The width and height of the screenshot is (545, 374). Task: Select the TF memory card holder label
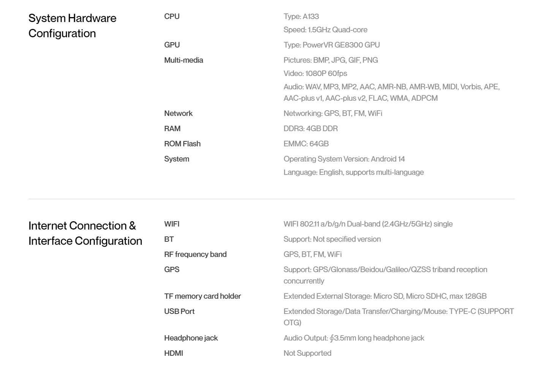click(202, 296)
